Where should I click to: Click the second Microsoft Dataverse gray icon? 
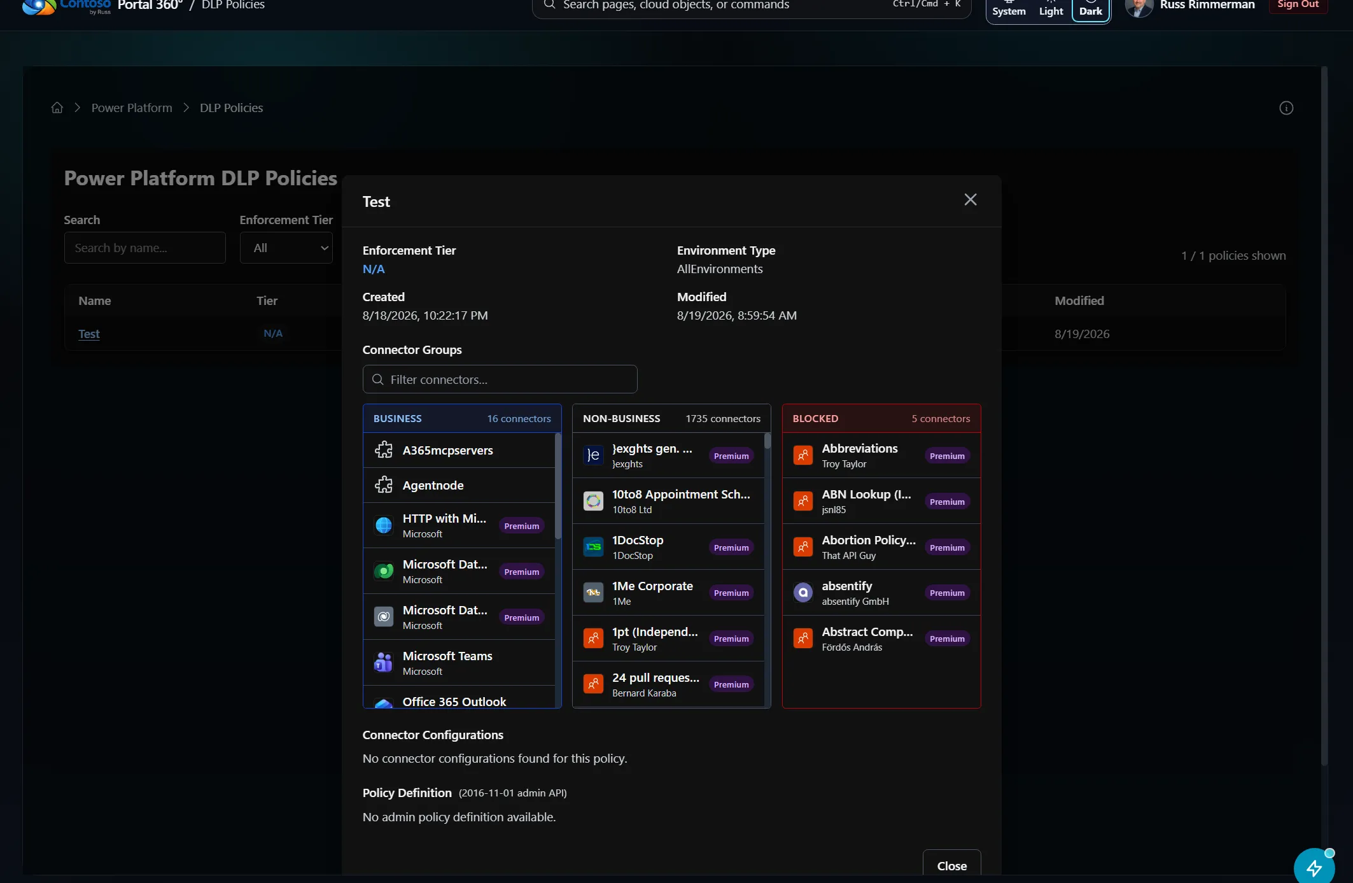coord(384,617)
